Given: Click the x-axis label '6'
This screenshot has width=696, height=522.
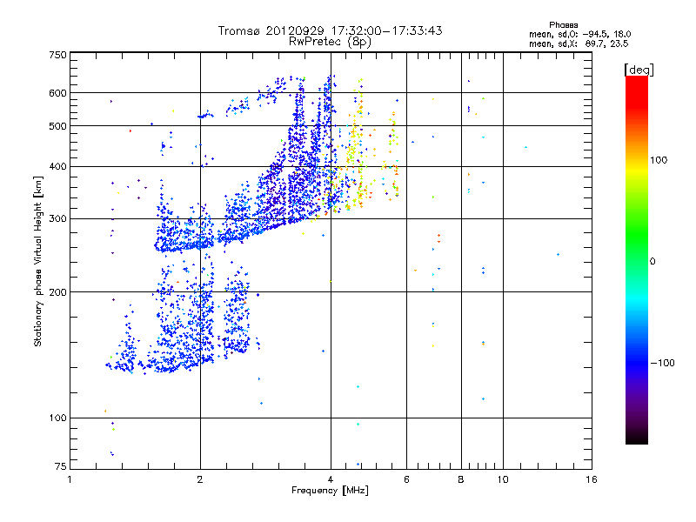Looking at the screenshot, I should (x=406, y=479).
